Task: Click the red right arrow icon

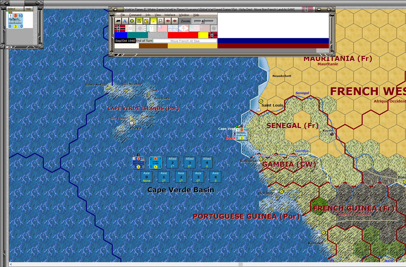Action: coord(175,21)
